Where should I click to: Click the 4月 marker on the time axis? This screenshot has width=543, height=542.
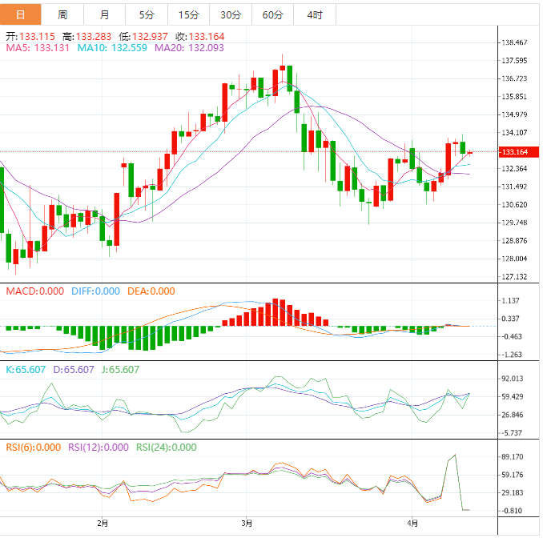(x=412, y=524)
